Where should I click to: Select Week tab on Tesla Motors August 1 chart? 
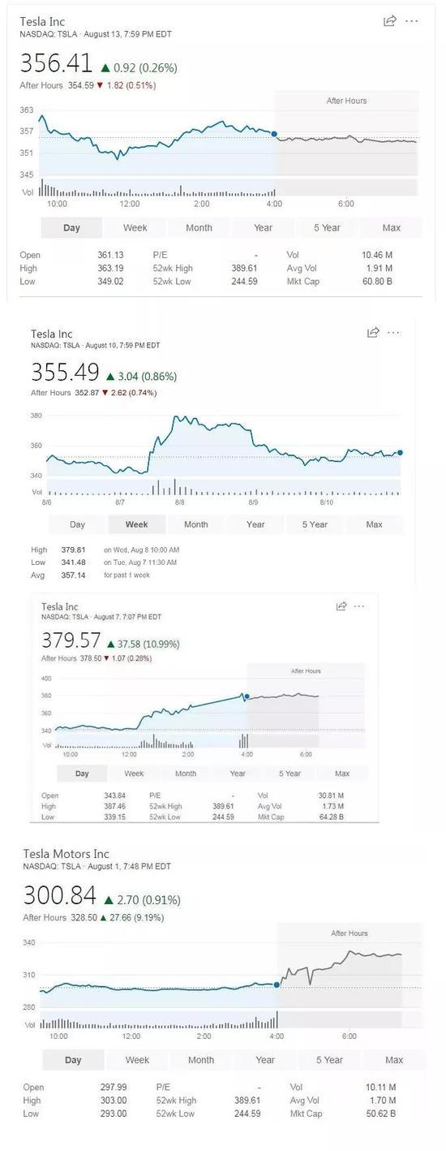(x=137, y=1060)
